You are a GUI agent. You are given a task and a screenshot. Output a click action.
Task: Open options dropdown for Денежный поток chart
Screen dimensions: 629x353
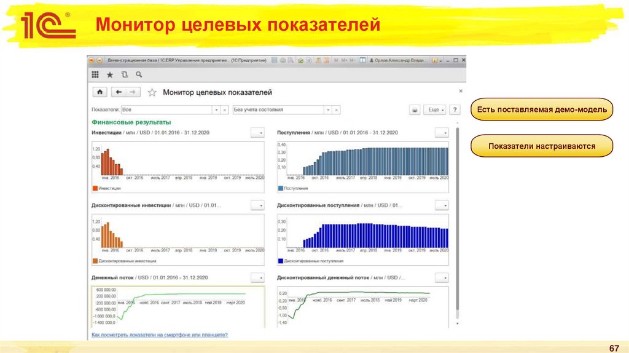point(257,277)
